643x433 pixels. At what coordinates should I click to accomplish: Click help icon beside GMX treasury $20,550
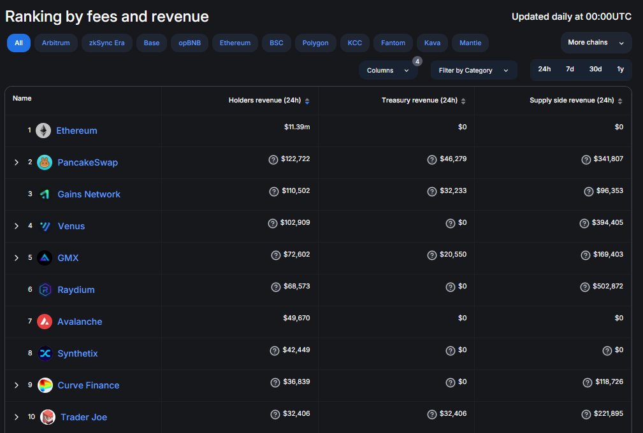432,255
